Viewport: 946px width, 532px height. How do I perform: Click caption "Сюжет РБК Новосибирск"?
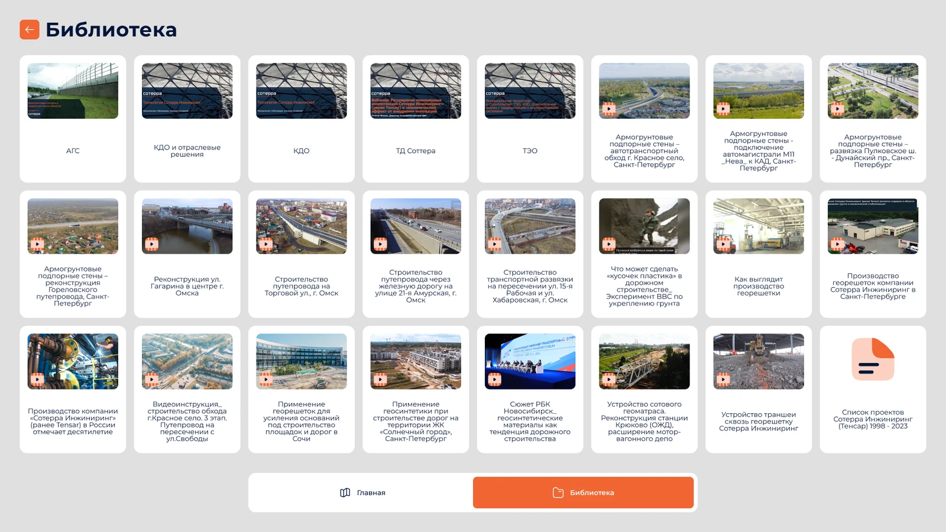click(530, 421)
